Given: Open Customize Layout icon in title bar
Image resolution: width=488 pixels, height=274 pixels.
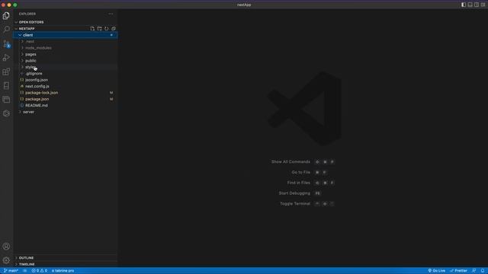Looking at the screenshot, I should [483, 5].
